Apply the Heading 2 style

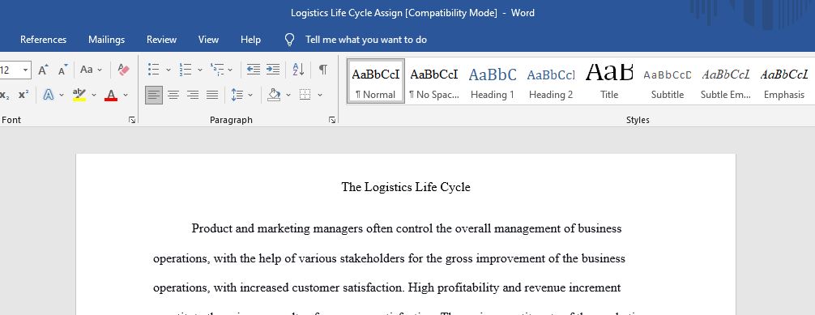coord(551,81)
